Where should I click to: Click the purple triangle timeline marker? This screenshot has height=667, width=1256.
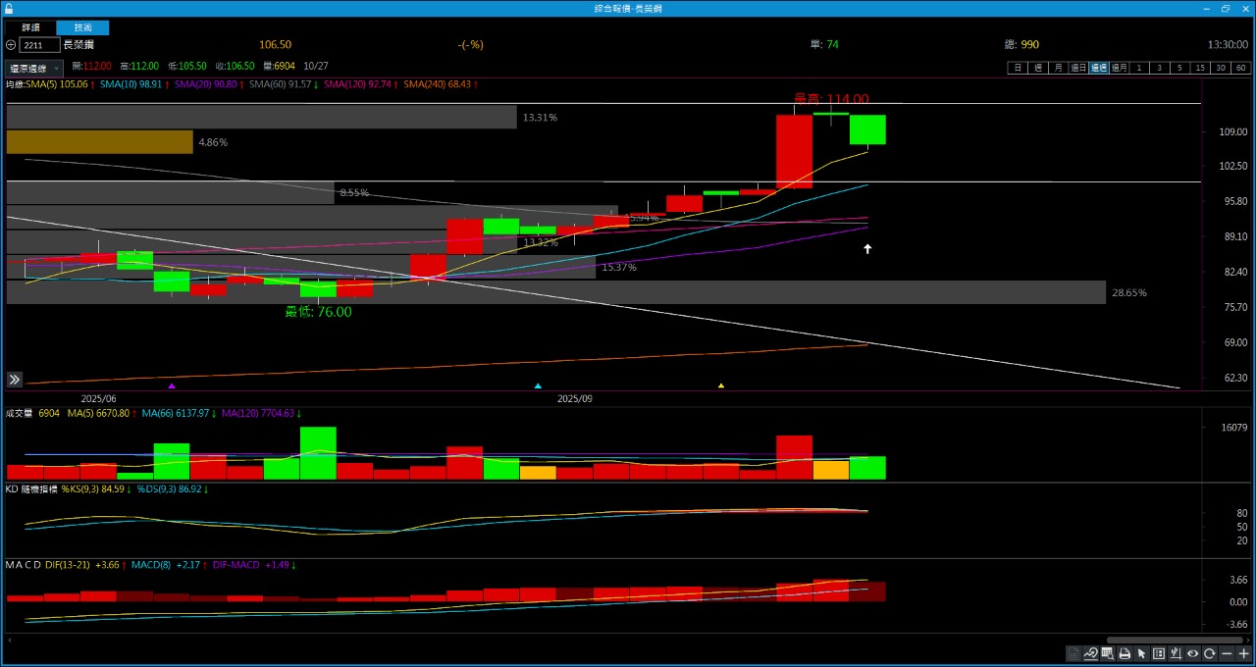[x=172, y=385]
